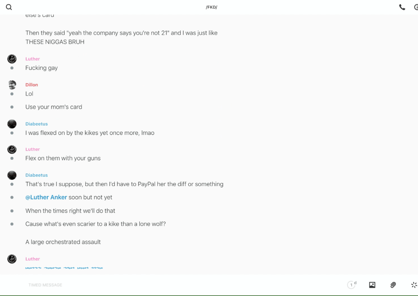The width and height of the screenshot is (418, 296).
Task: Open Dillon's avatar picture
Action: point(12,85)
